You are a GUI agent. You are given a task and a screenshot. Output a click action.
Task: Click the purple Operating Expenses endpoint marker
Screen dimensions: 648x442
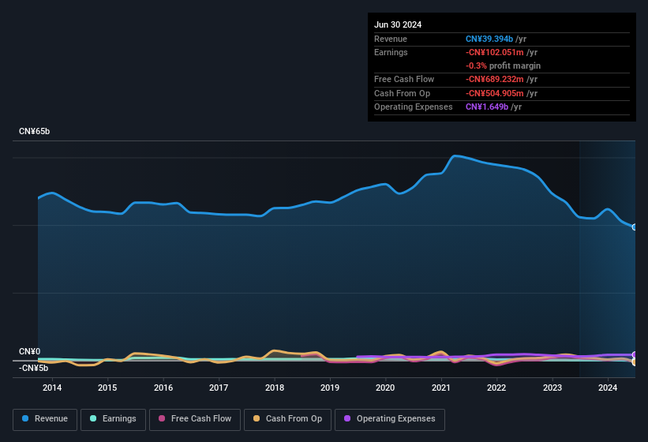click(x=635, y=355)
